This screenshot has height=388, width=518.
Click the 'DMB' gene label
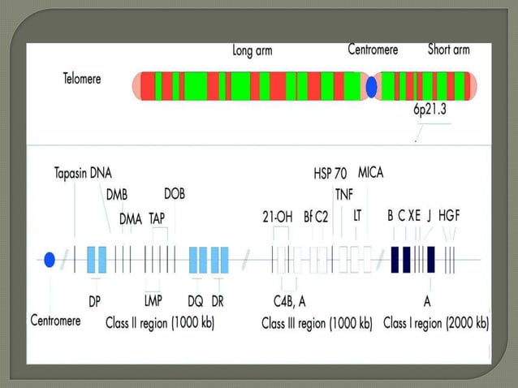pos(117,195)
